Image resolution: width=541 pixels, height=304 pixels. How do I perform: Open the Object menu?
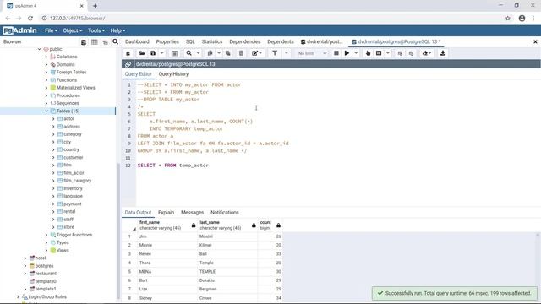pos(73,30)
